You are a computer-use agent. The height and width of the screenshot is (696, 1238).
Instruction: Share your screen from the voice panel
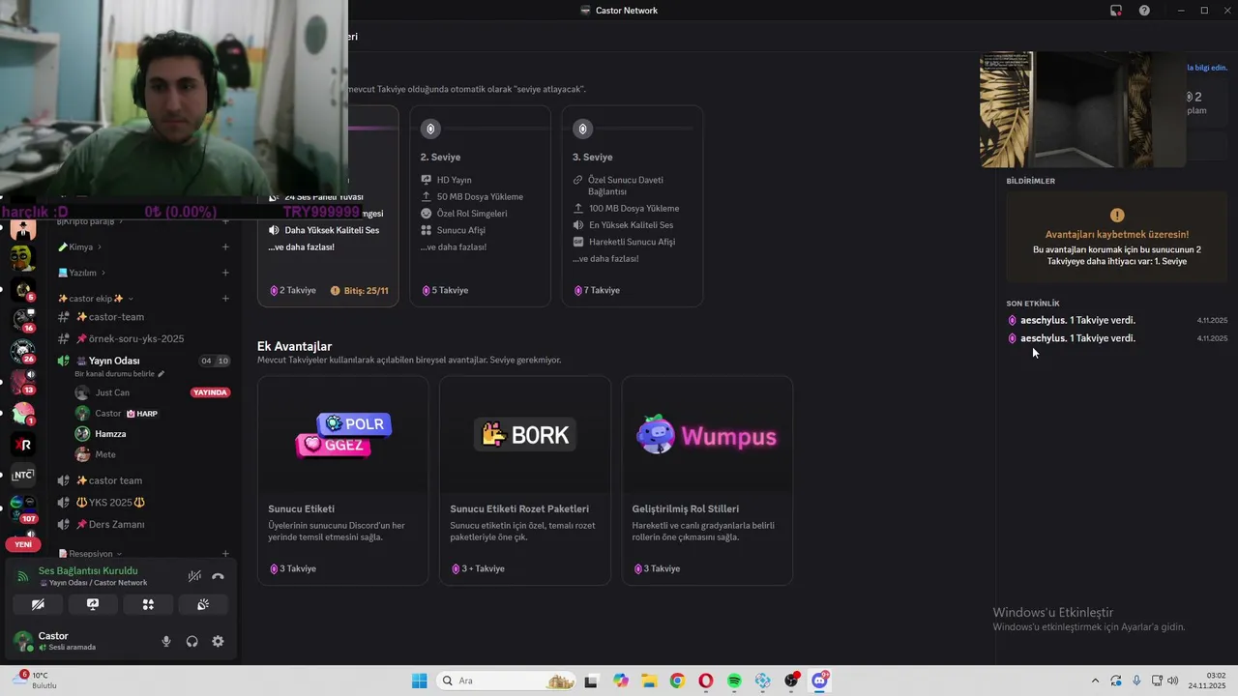[x=93, y=604]
